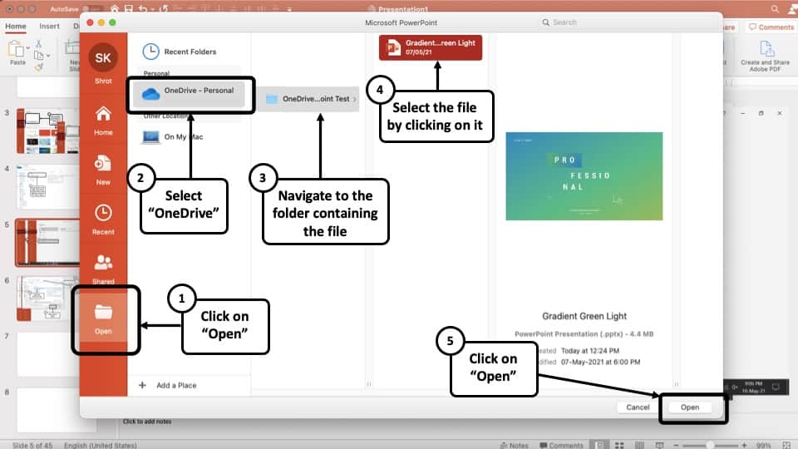Screen dimensions: 798x449
Task: Select the OneDrive cloud icon
Action: pos(150,94)
